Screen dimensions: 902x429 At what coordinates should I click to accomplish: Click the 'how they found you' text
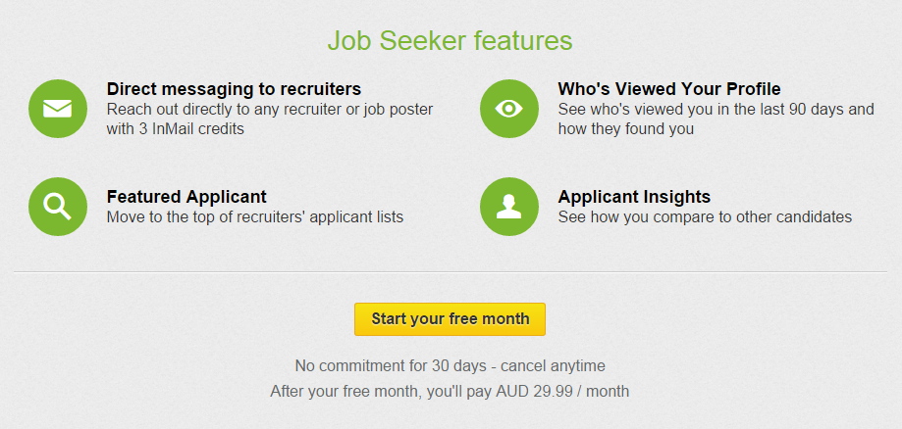(625, 128)
